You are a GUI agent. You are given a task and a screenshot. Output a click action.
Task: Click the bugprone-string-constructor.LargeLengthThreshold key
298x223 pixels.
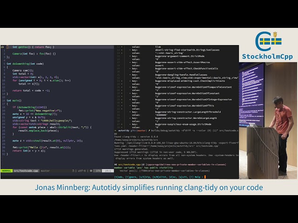click(188, 112)
